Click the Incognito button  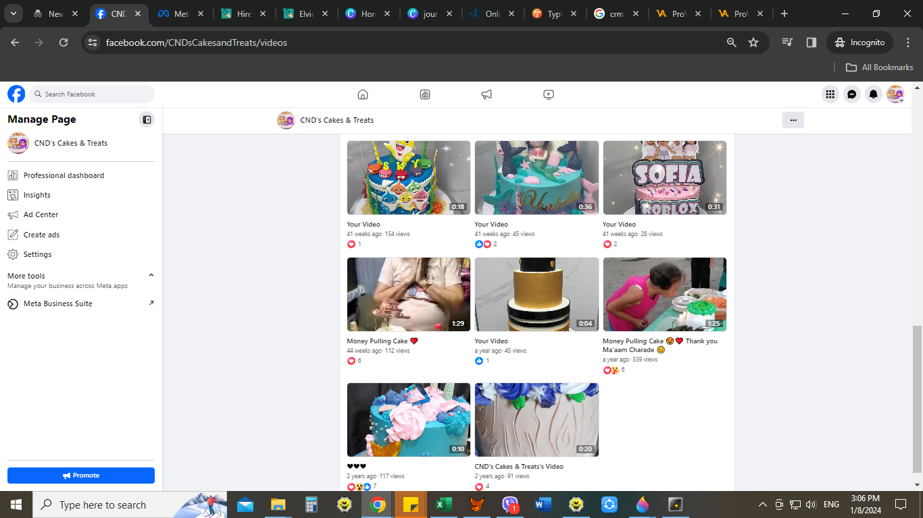coord(860,42)
